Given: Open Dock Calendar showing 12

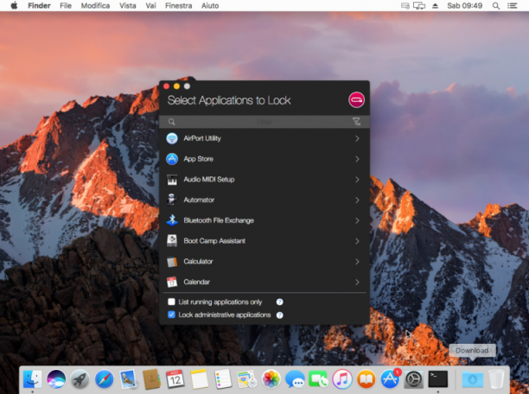Looking at the screenshot, I should pos(175,378).
